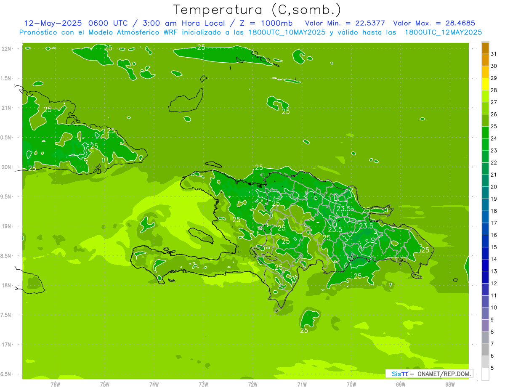Viewport: 505px width, 390px height.
Task: Click the '21N' latitude label
Action: 7,108
